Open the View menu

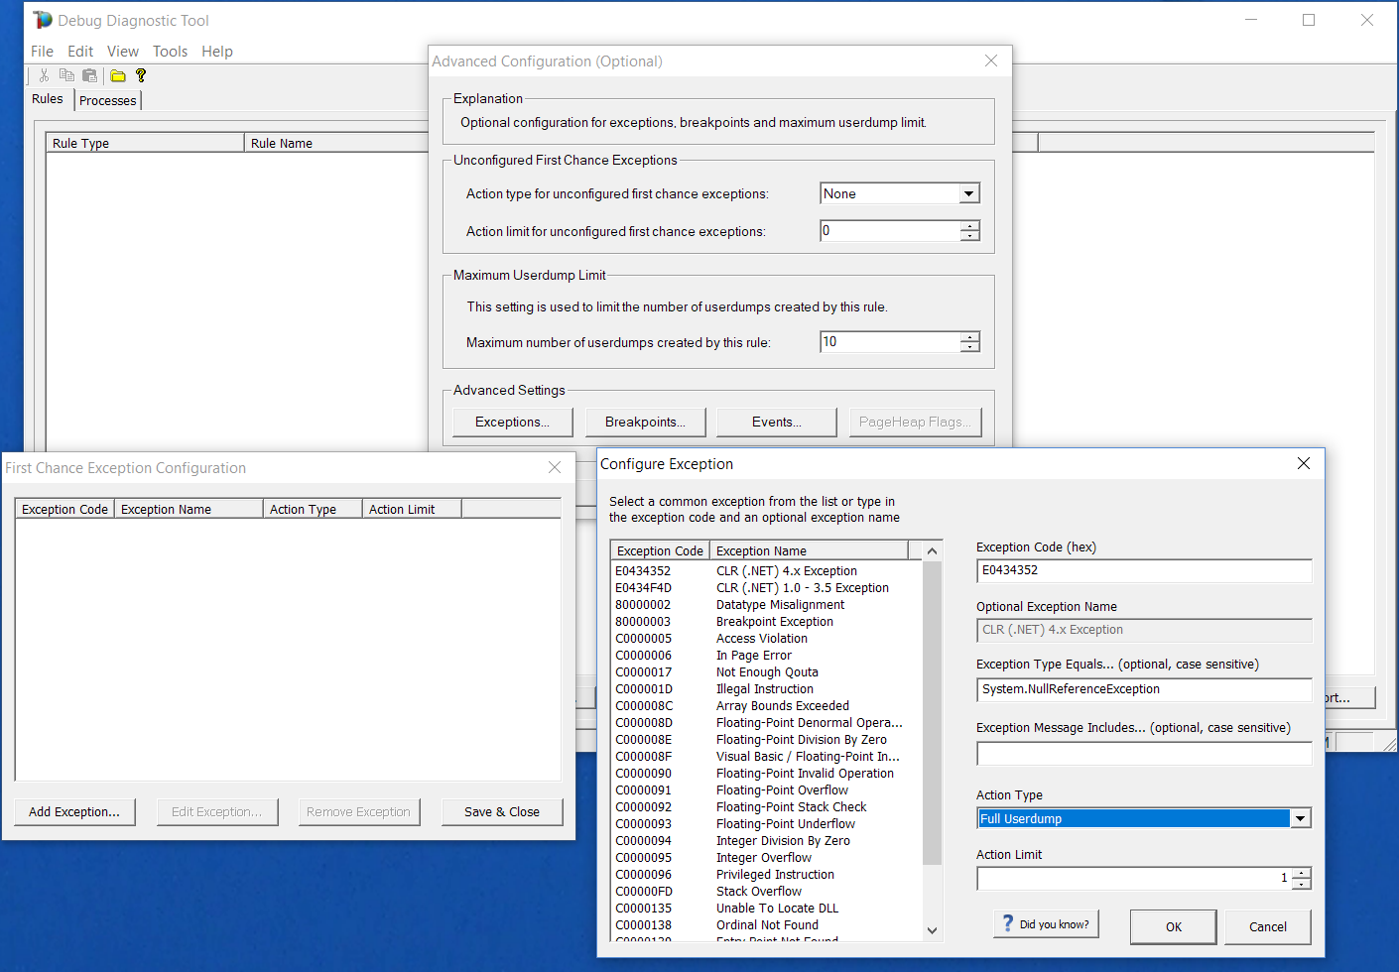pyautogui.click(x=123, y=52)
